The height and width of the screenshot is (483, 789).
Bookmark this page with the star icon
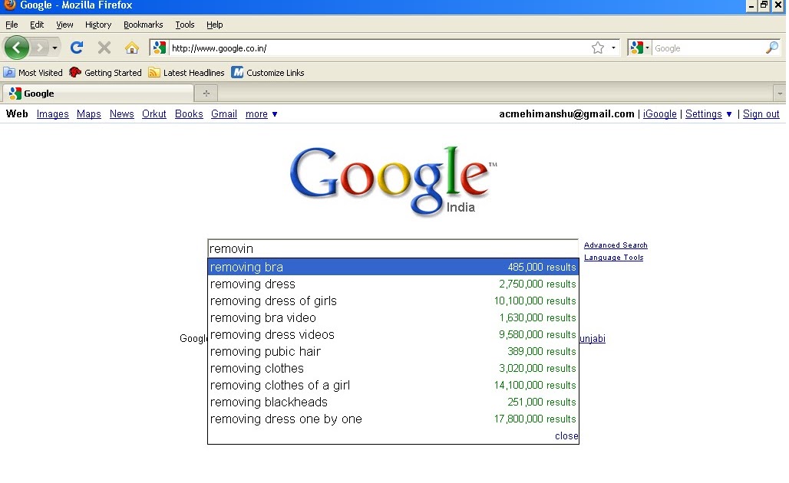coord(598,48)
